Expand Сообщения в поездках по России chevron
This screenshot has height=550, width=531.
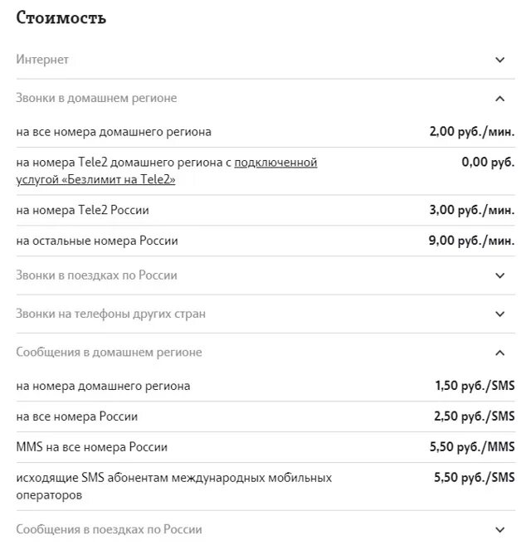point(499,529)
